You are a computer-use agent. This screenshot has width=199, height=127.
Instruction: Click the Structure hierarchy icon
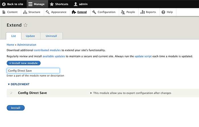(25, 12)
